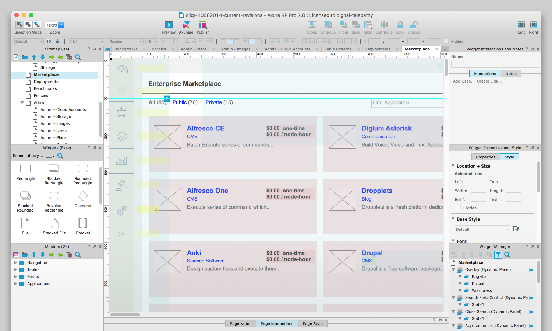
Task: Switch to the Deployments page tab
Action: point(378,49)
